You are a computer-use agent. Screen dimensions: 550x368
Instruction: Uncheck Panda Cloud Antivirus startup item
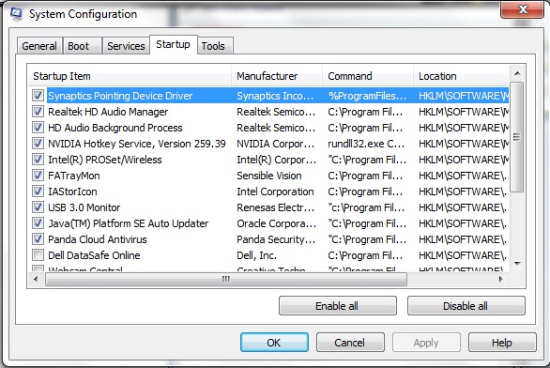point(38,239)
